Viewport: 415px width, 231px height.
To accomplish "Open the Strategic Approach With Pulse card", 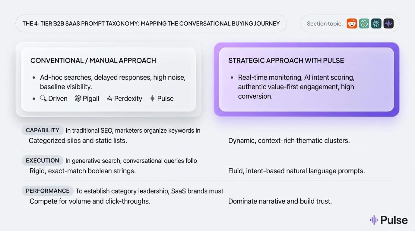I will point(306,79).
